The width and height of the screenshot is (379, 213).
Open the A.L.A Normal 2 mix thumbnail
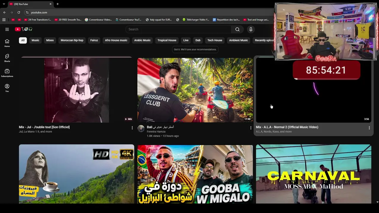click(314, 90)
